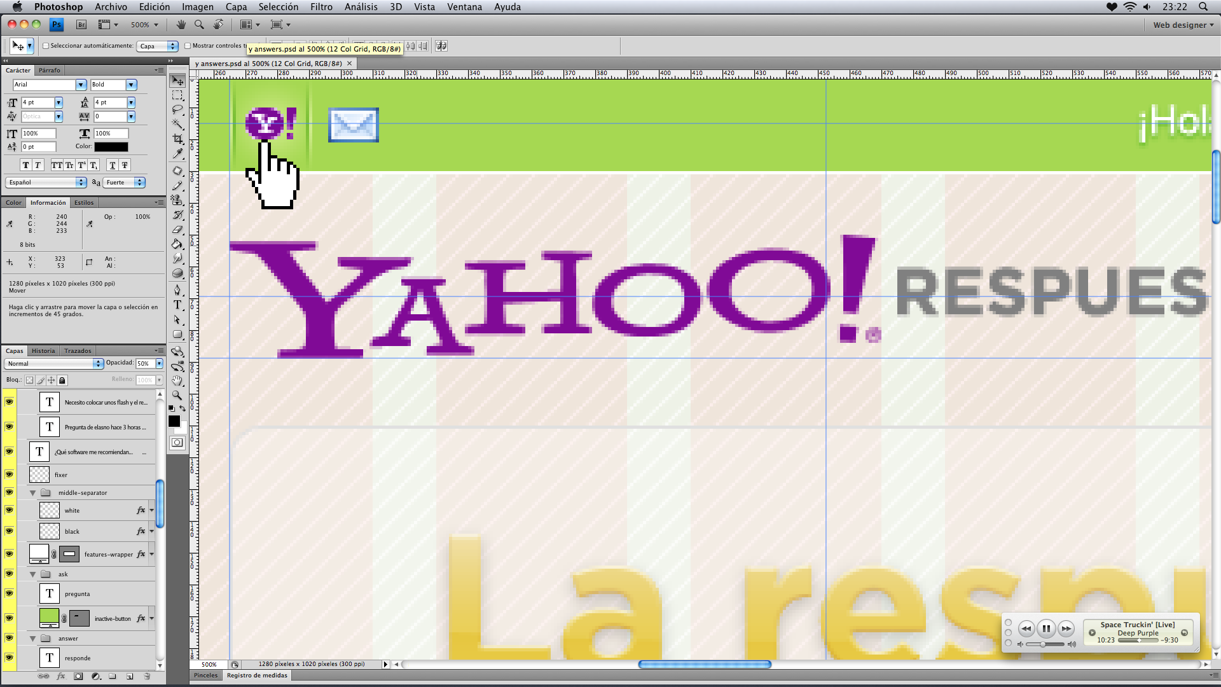Hide the 'fixer' layer
1221x687 pixels.
9,475
